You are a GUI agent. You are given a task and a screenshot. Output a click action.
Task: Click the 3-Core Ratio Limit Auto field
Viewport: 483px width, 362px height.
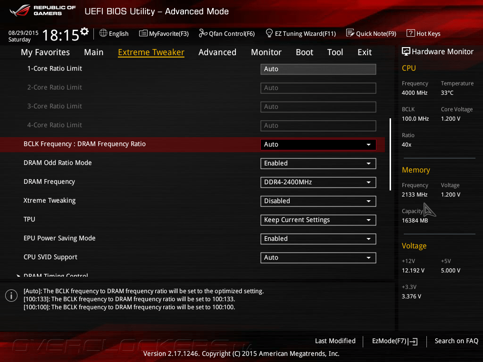click(x=318, y=107)
